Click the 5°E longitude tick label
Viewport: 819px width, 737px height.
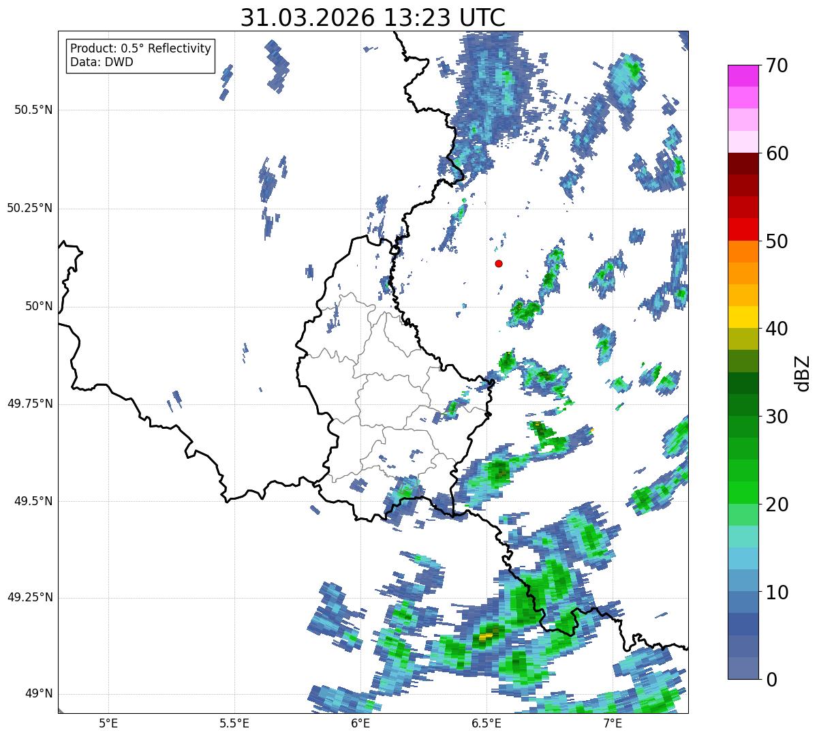[x=108, y=723]
